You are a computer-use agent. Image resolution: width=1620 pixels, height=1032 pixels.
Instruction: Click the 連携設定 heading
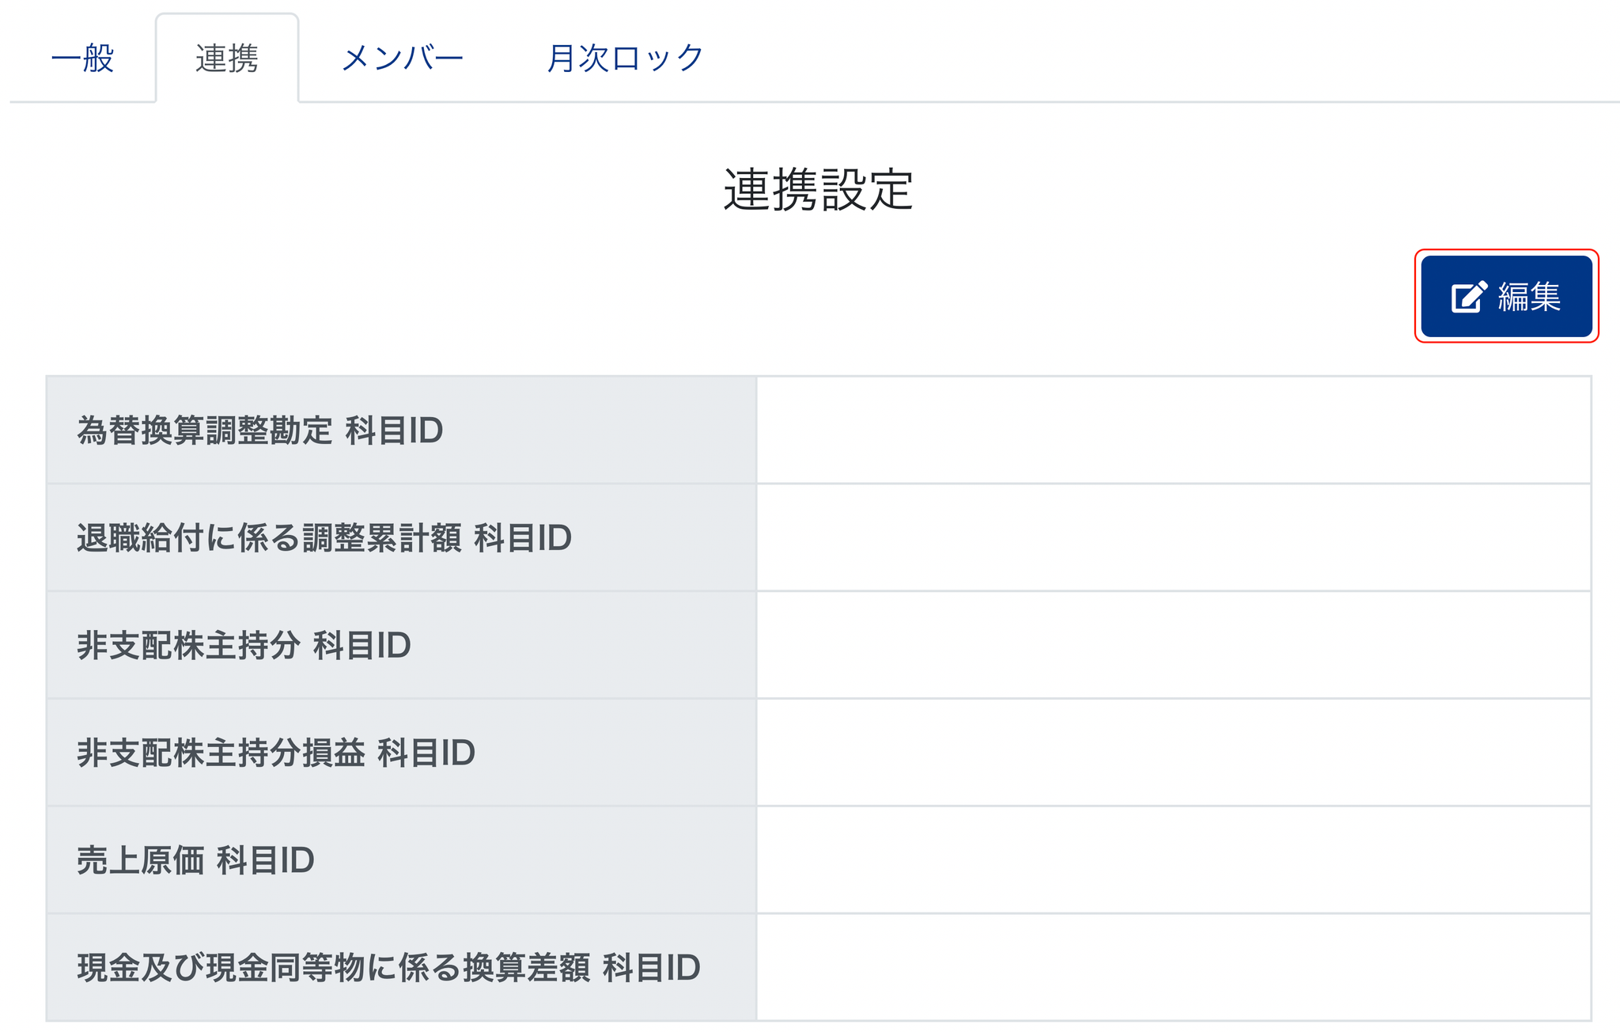(x=818, y=190)
